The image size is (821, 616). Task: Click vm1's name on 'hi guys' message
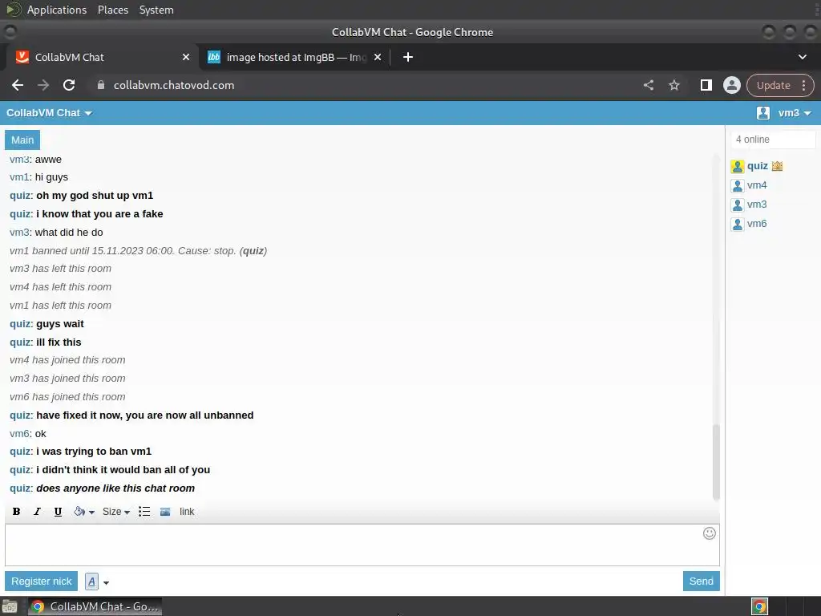20,177
